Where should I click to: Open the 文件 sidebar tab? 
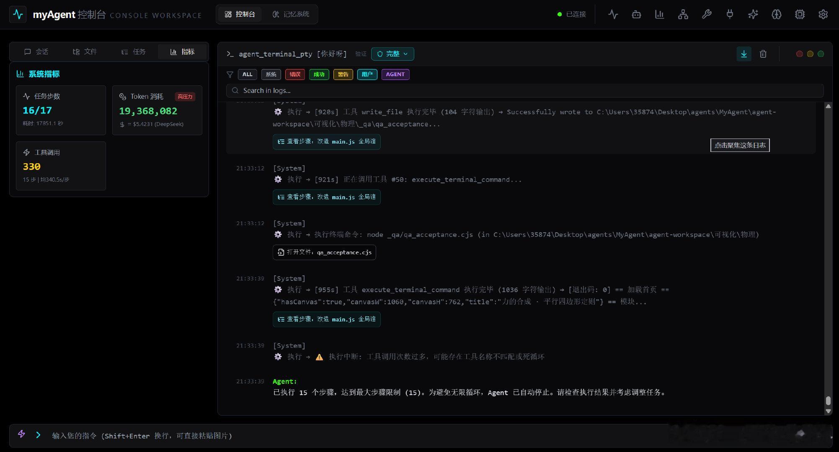tap(85, 51)
